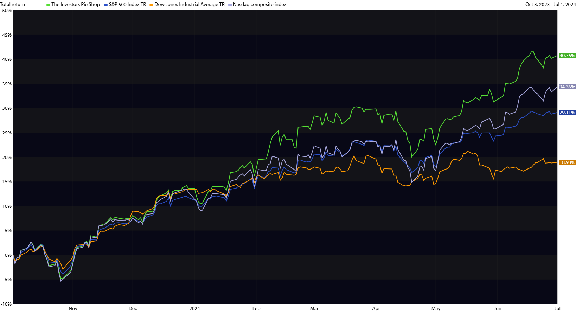Click the 'Jun' x-axis label
Screen dimensions: 576x313
click(x=498, y=309)
